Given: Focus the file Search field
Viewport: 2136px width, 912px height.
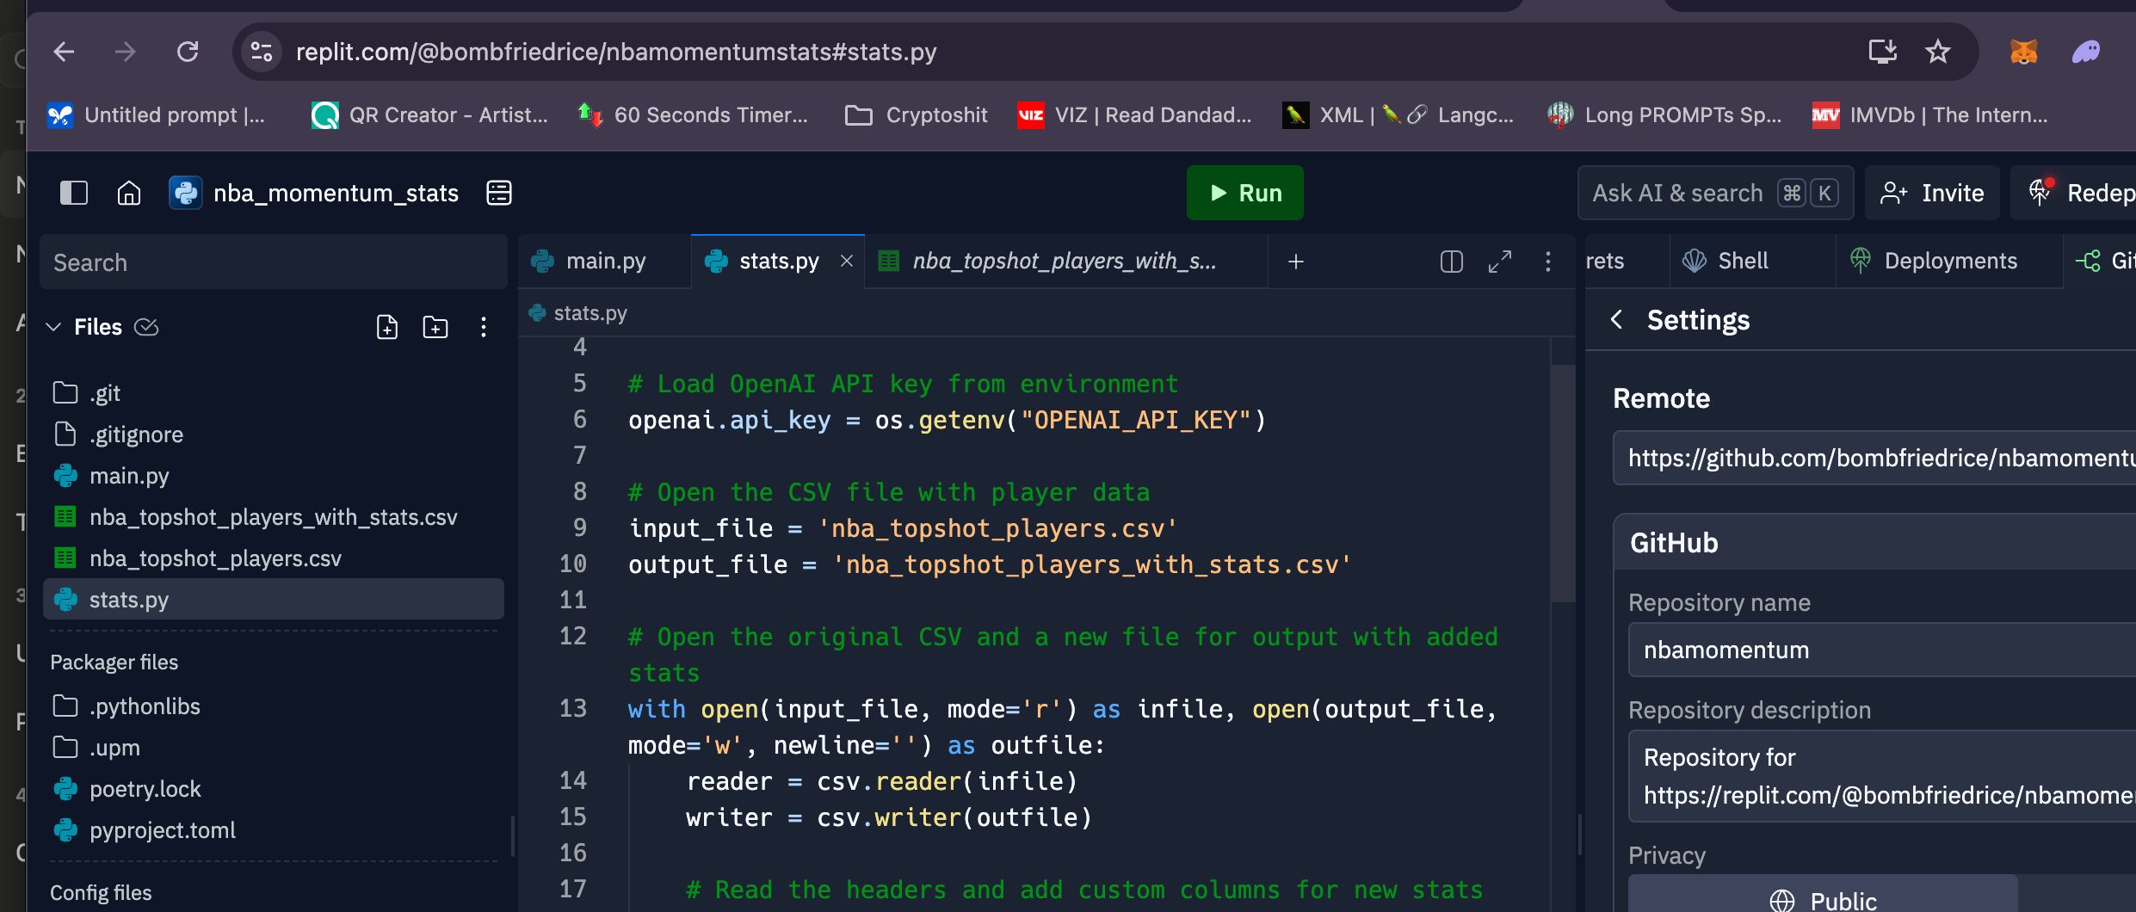Looking at the screenshot, I should [x=274, y=262].
